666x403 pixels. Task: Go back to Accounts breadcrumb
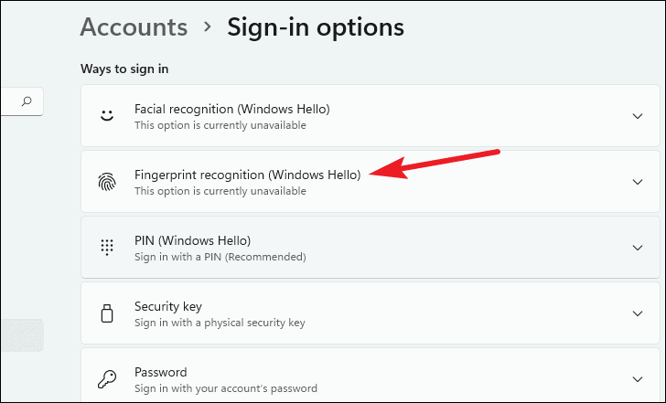click(134, 27)
